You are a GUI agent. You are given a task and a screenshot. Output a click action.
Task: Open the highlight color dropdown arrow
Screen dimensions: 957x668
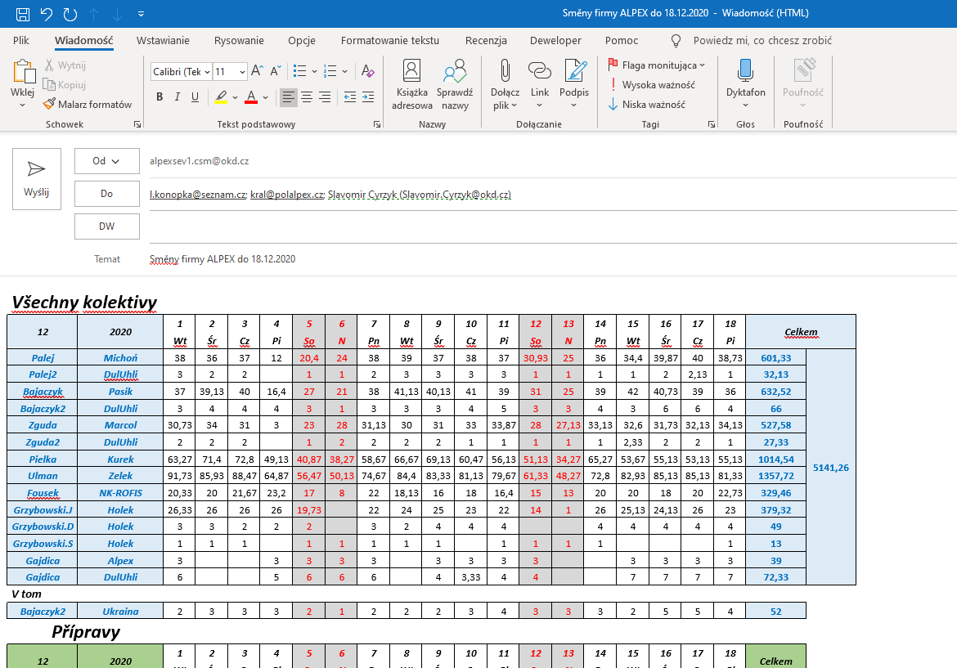[235, 97]
